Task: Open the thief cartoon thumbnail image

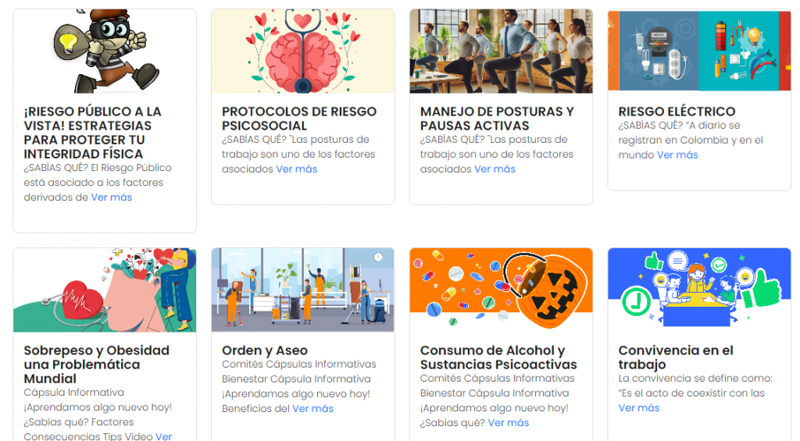Action: point(105,51)
